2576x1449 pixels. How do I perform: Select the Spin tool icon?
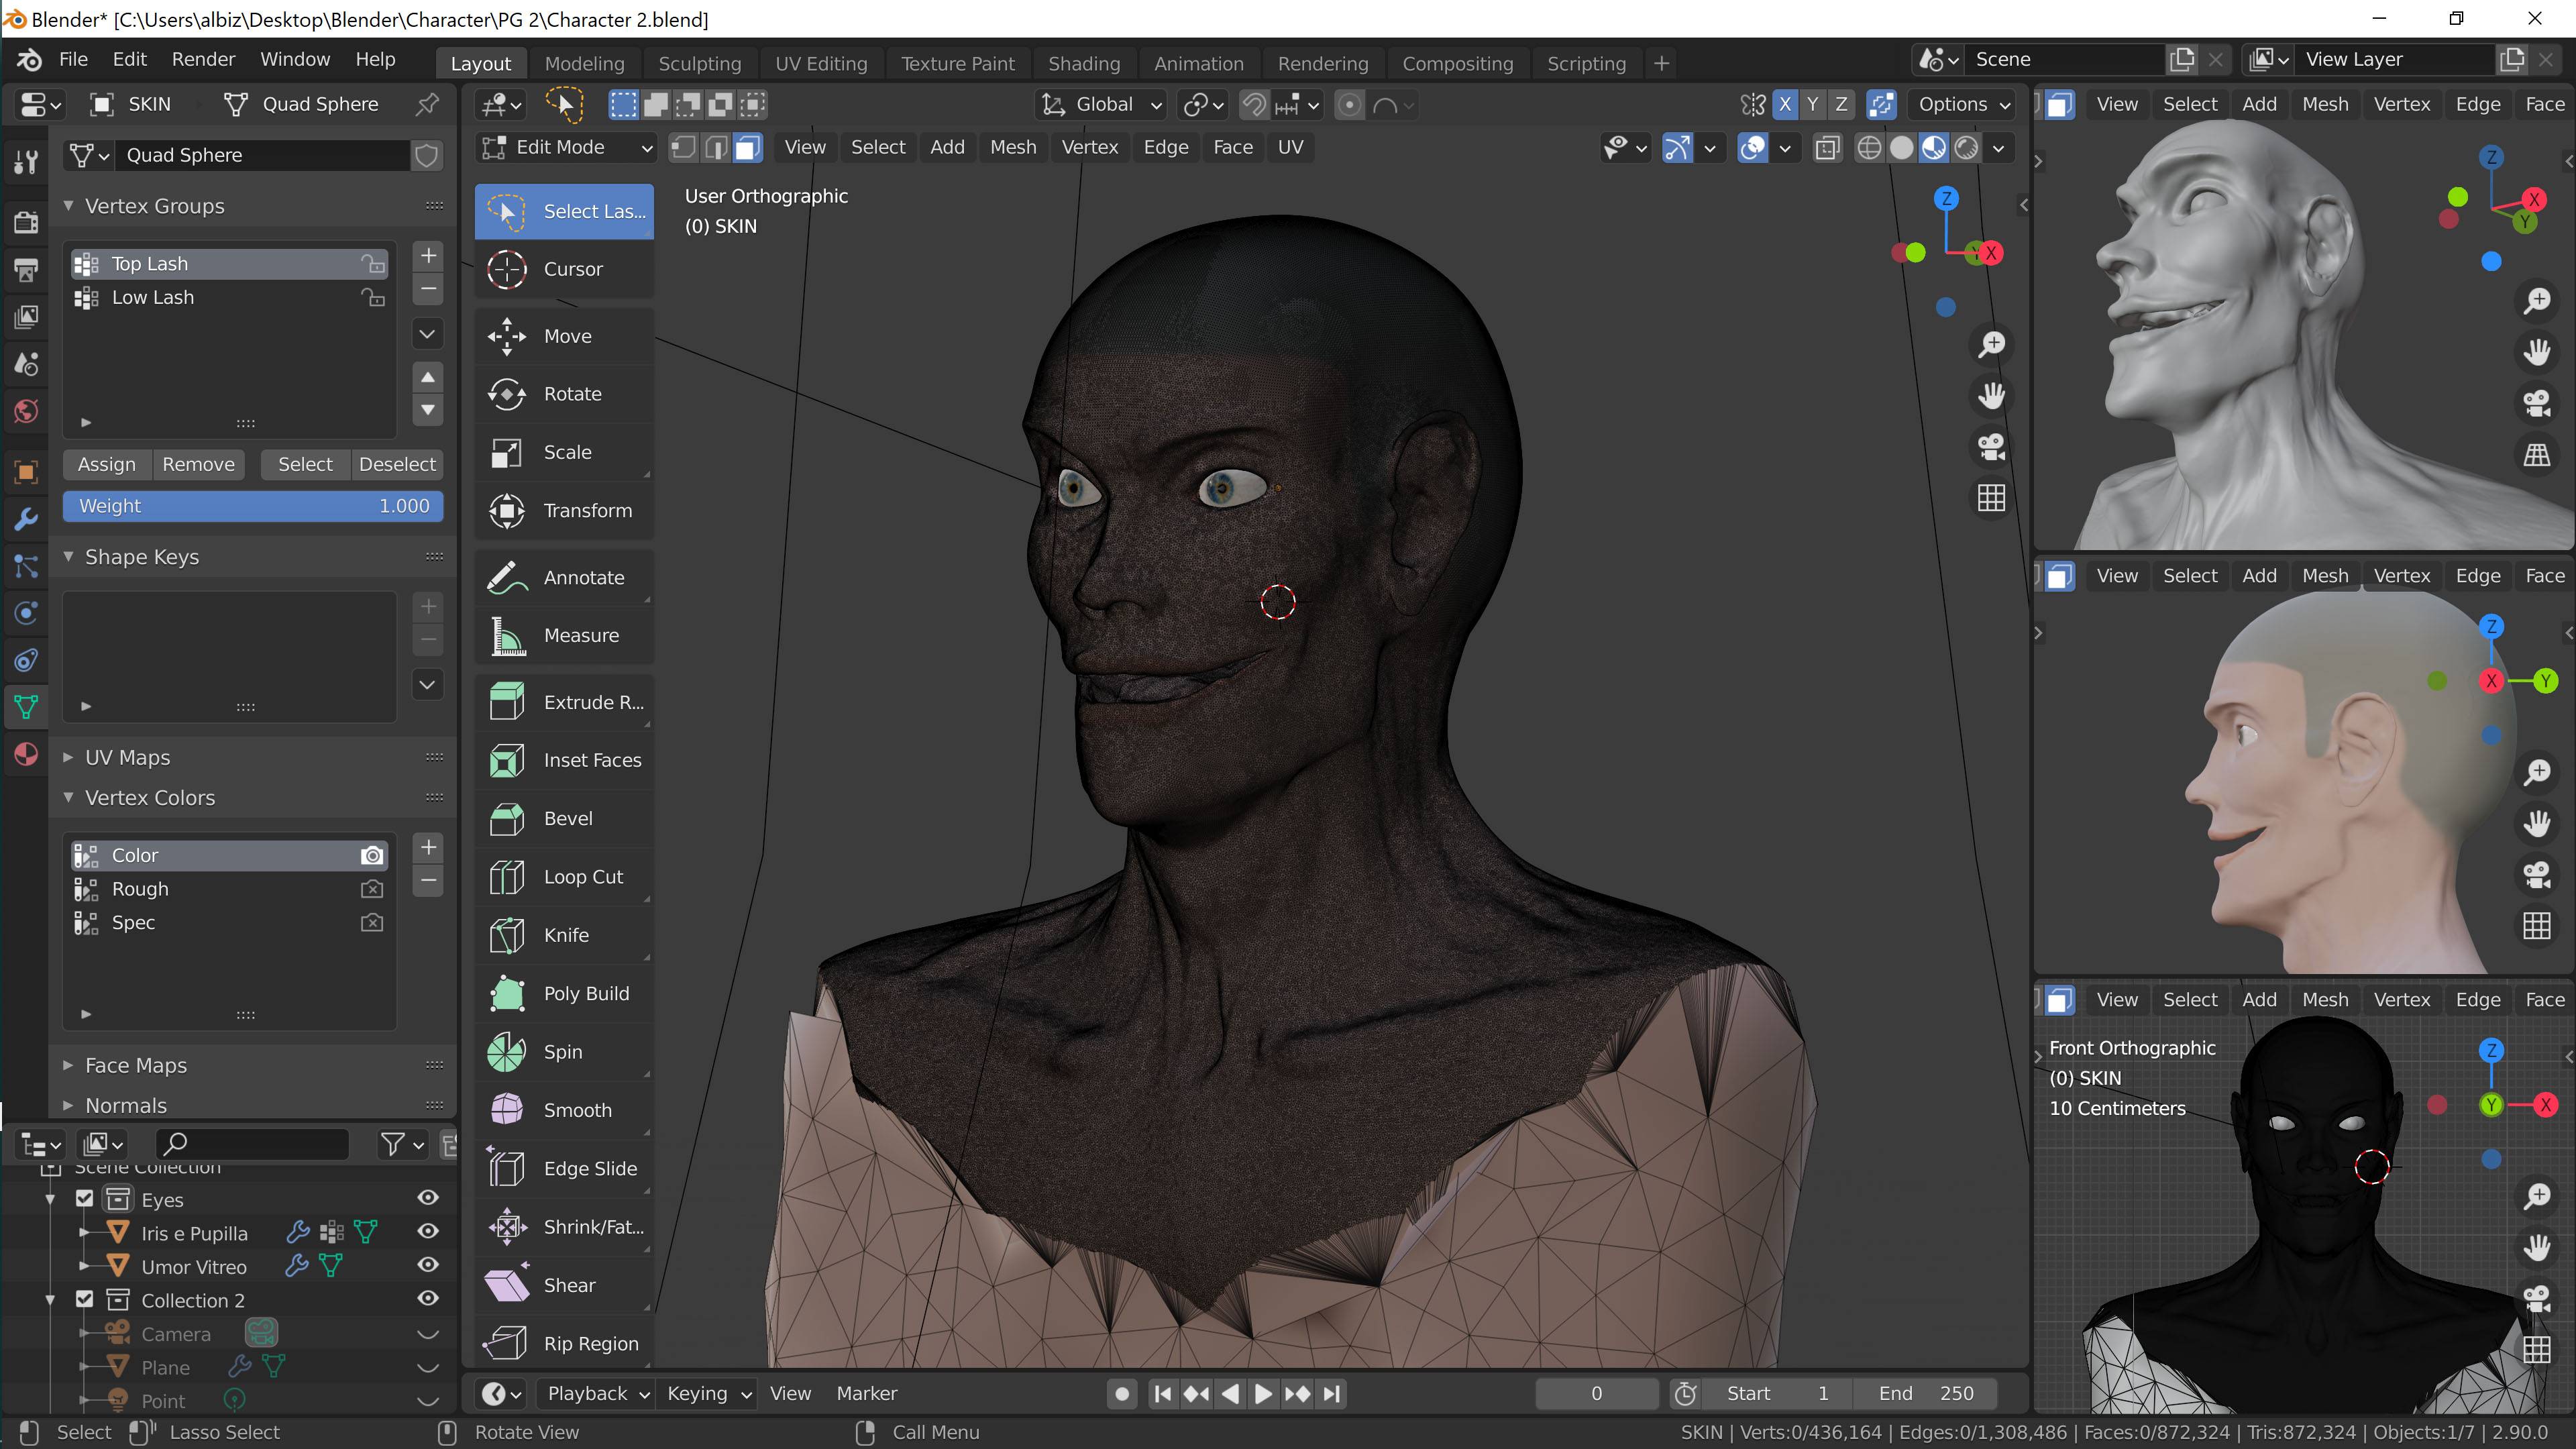(507, 1052)
